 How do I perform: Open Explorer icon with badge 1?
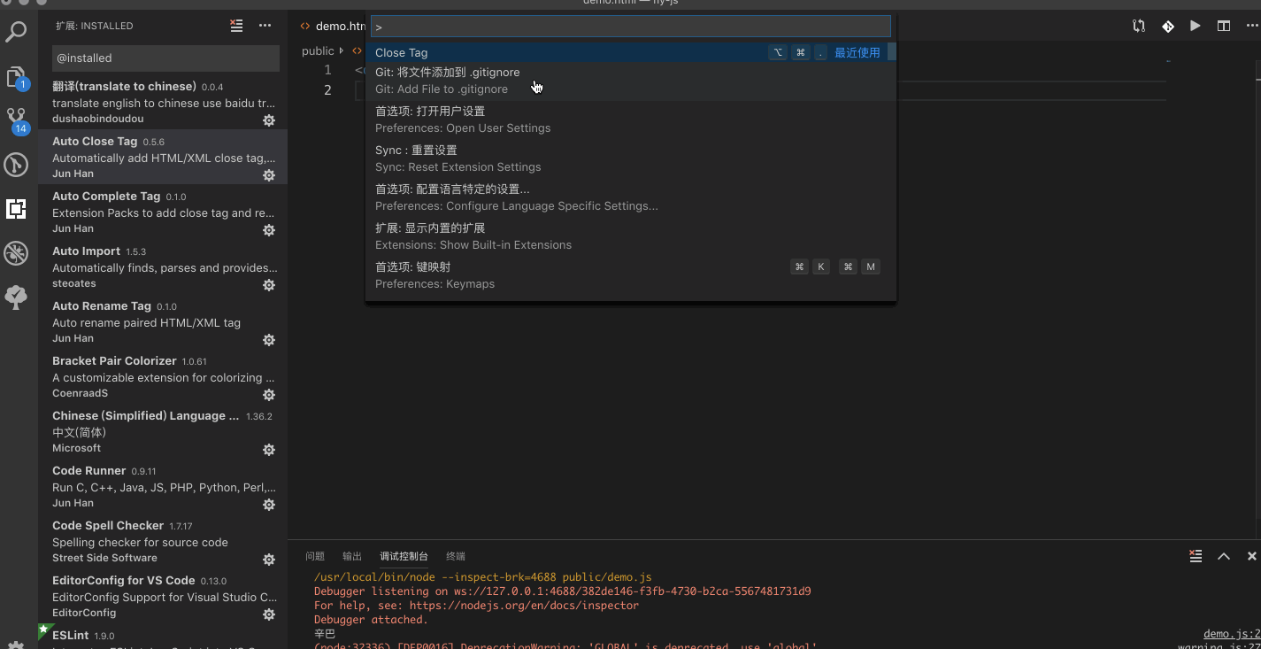pyautogui.click(x=16, y=78)
